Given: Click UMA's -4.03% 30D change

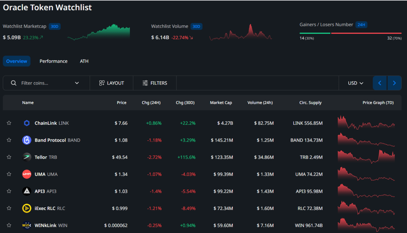Looking at the screenshot, I should point(188,174).
